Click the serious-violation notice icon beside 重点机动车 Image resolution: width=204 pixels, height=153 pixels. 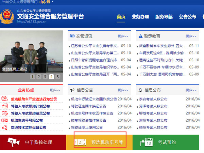(4, 98)
